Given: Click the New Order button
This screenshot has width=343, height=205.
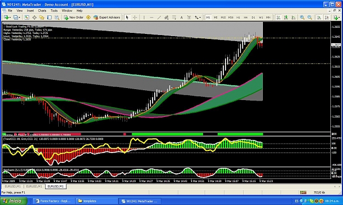Looking at the screenshot, I should tap(74, 17).
